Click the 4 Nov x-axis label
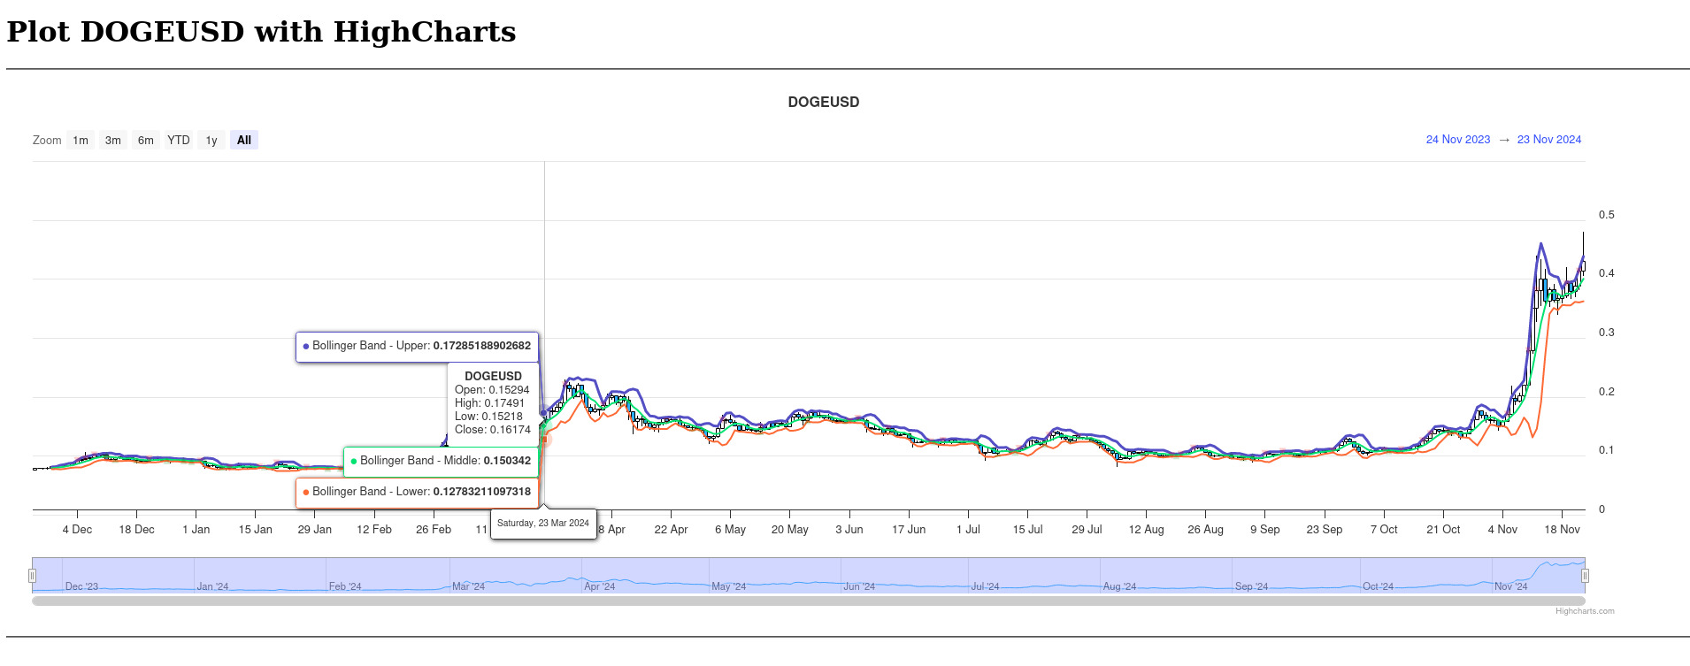Viewport: 1690px width, 666px height. [1502, 530]
